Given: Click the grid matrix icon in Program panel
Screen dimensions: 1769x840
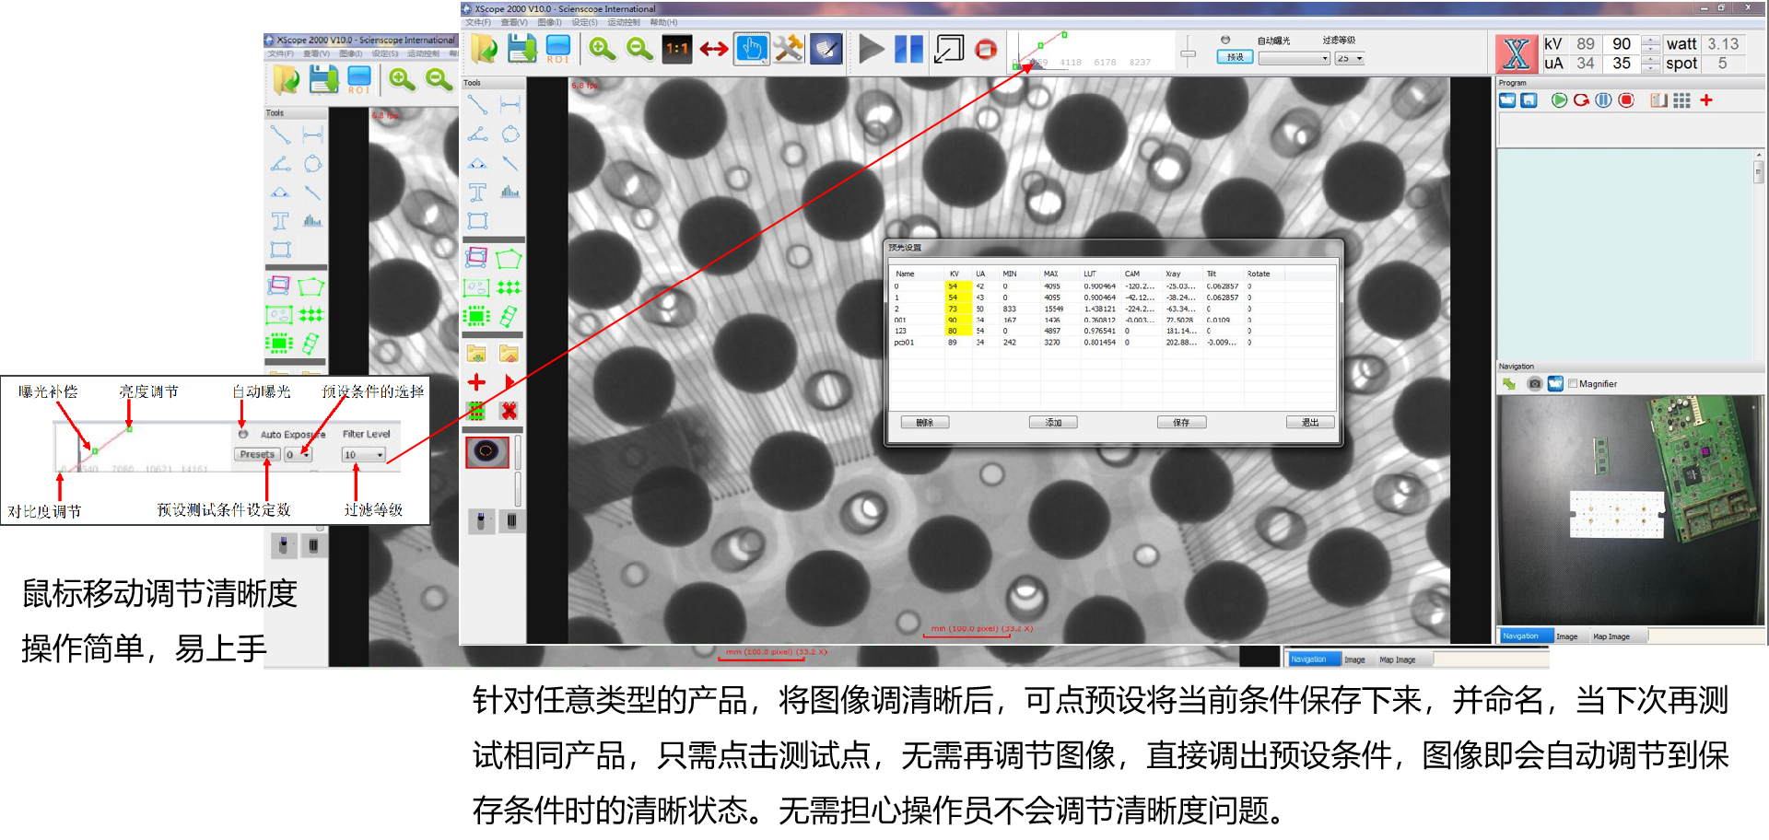Looking at the screenshot, I should [x=1681, y=100].
